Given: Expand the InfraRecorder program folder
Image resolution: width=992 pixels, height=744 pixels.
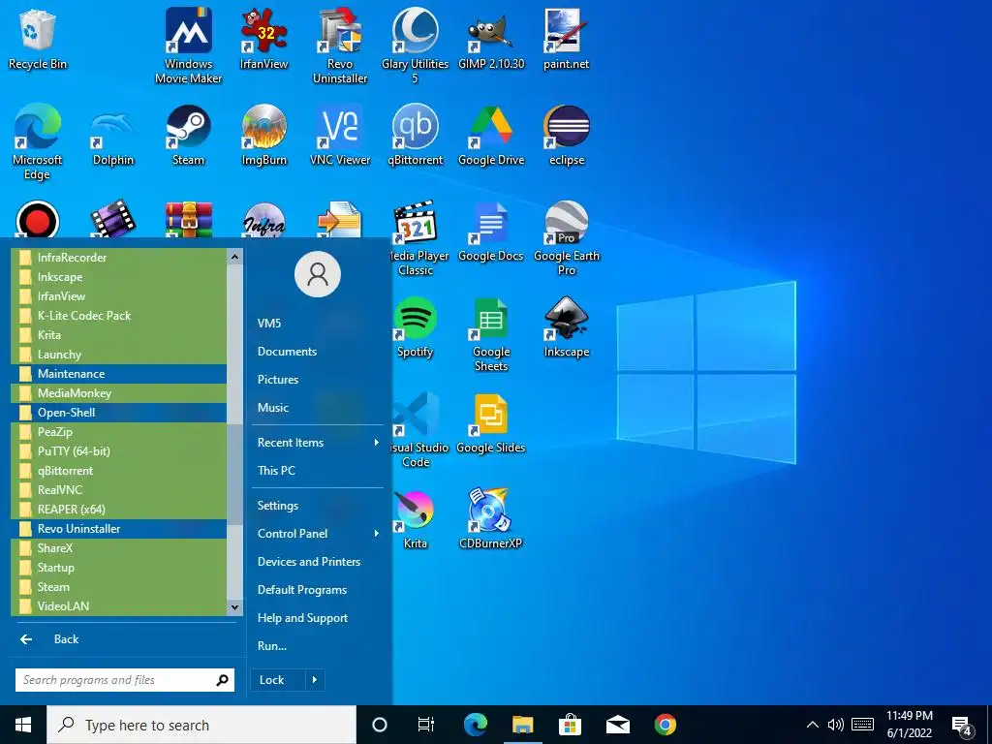Looking at the screenshot, I should coord(119,258).
